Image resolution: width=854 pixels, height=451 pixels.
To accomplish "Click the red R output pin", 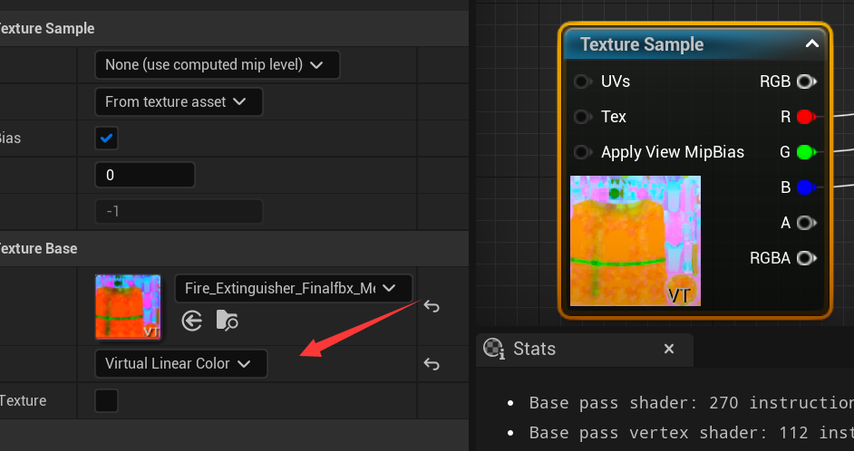I will [x=805, y=117].
